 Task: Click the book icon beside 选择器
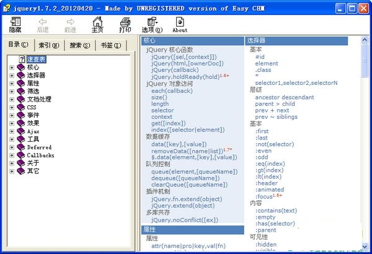[x=21, y=75]
